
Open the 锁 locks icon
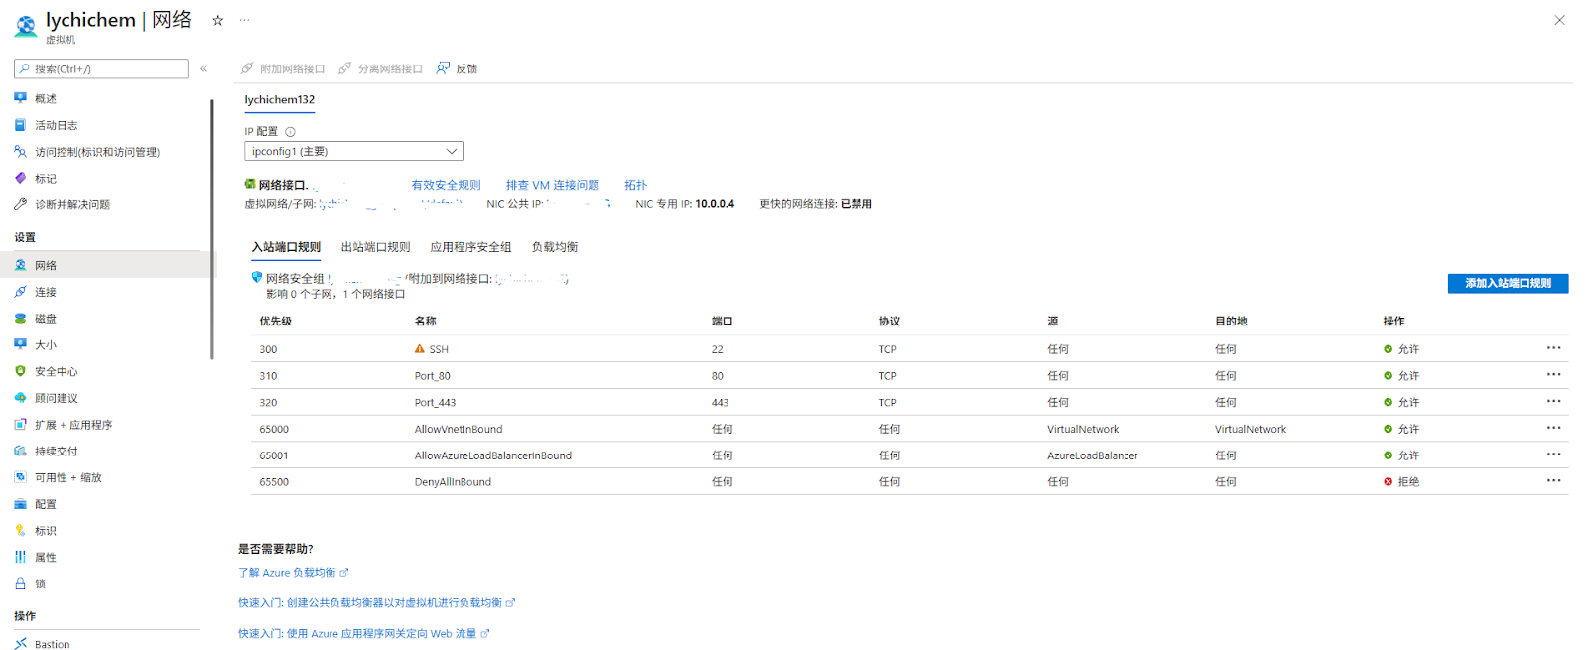tap(20, 584)
